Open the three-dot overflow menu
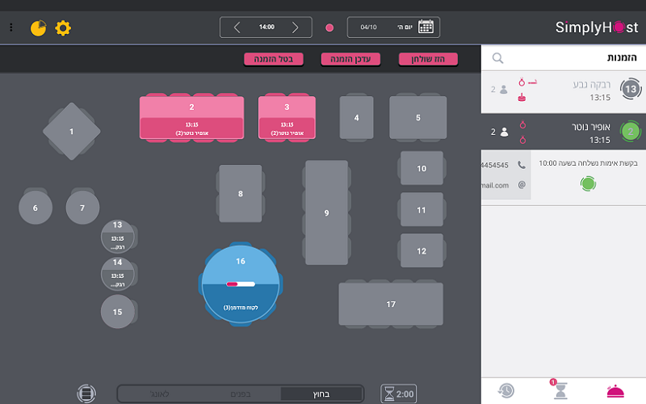 click(11, 27)
